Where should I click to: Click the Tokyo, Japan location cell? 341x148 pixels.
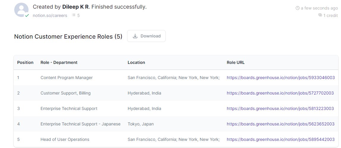(141, 124)
